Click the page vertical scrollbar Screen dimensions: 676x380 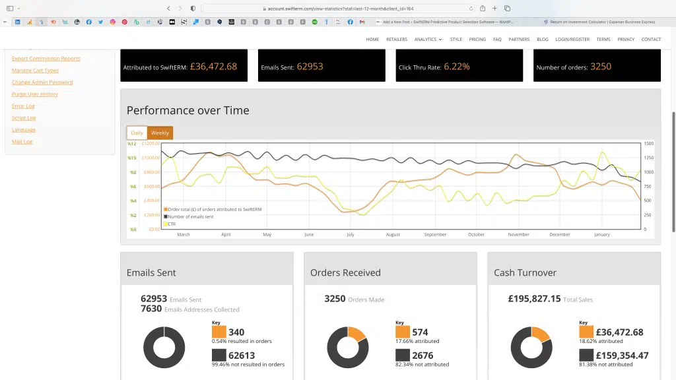tap(673, 172)
